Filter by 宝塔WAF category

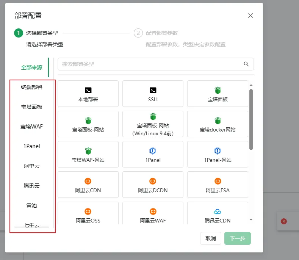[31, 127]
